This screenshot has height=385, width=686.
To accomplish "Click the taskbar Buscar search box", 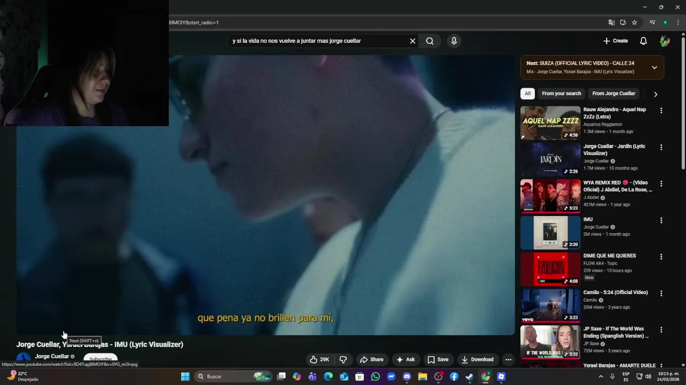I will 233,376.
